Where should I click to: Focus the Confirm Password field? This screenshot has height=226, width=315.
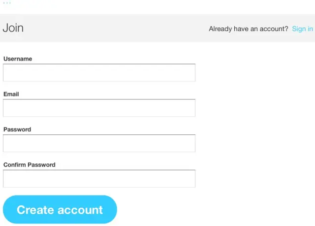point(99,179)
